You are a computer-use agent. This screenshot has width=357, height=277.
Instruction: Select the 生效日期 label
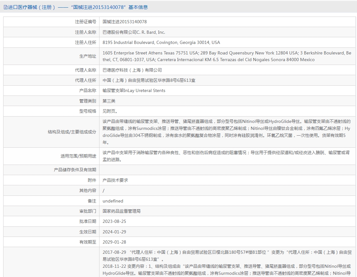click(88, 232)
